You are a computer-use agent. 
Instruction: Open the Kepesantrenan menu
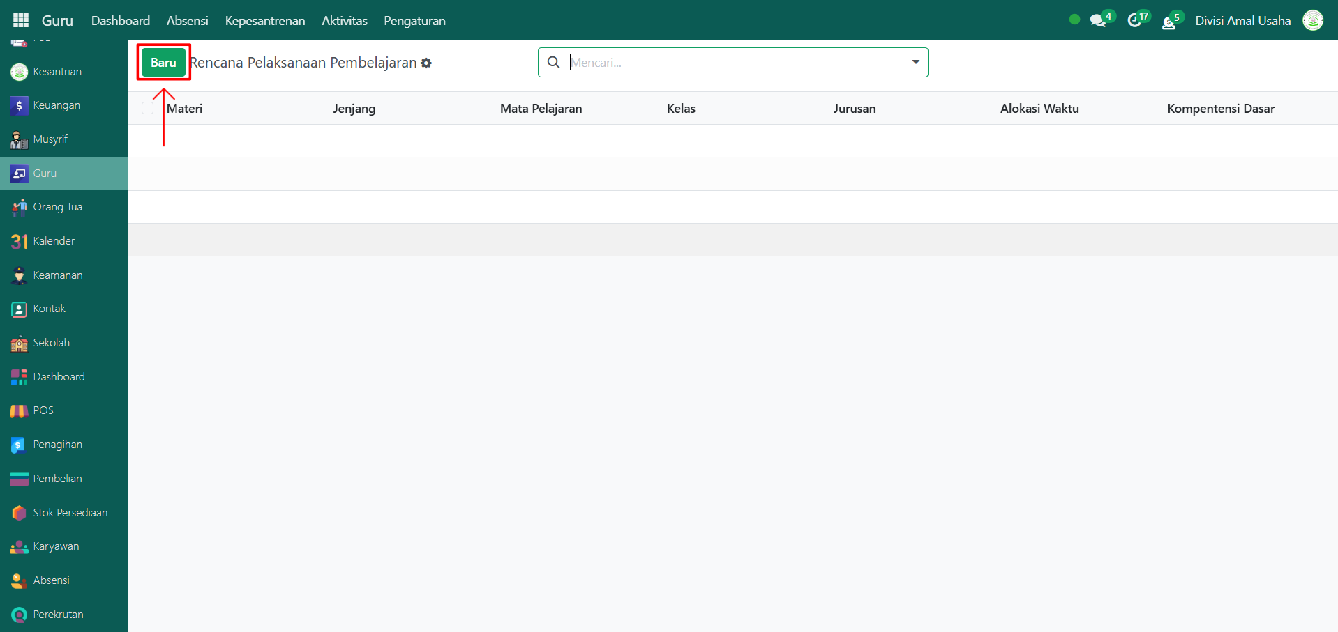coord(264,20)
